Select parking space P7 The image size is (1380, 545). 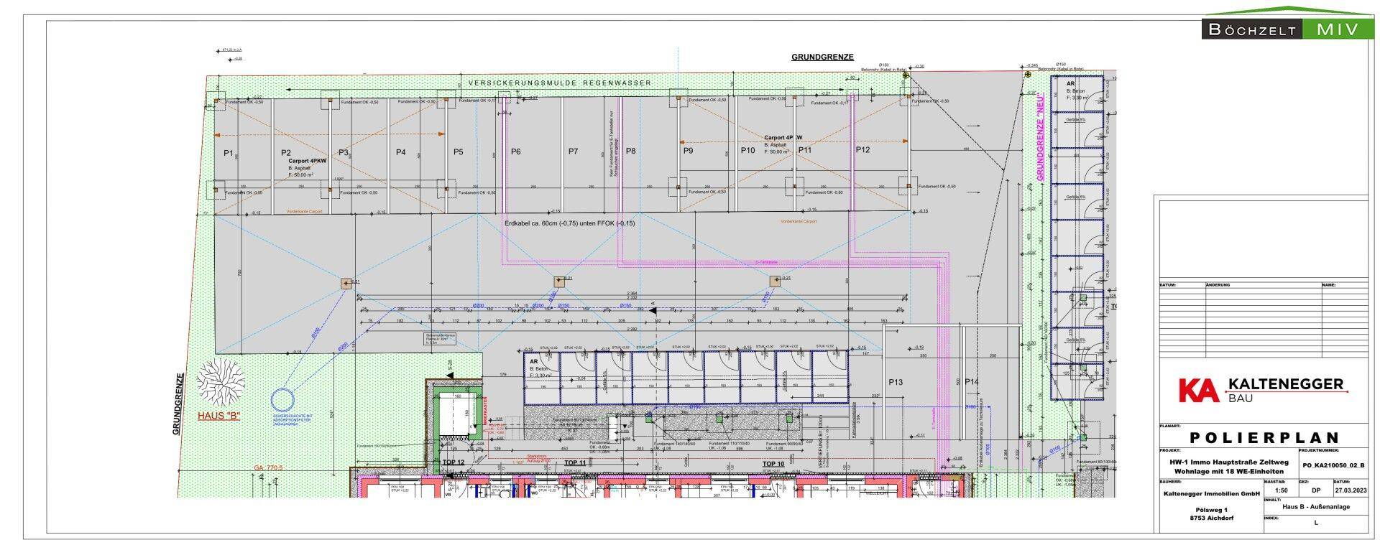[x=573, y=152]
